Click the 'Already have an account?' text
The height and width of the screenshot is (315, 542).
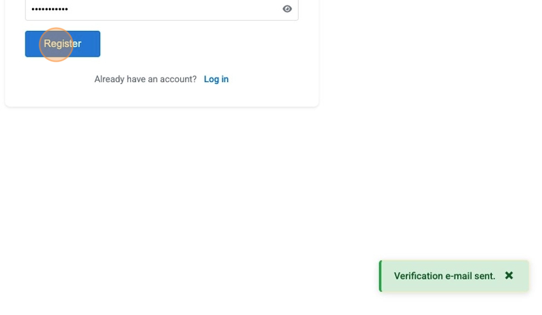coord(145,79)
